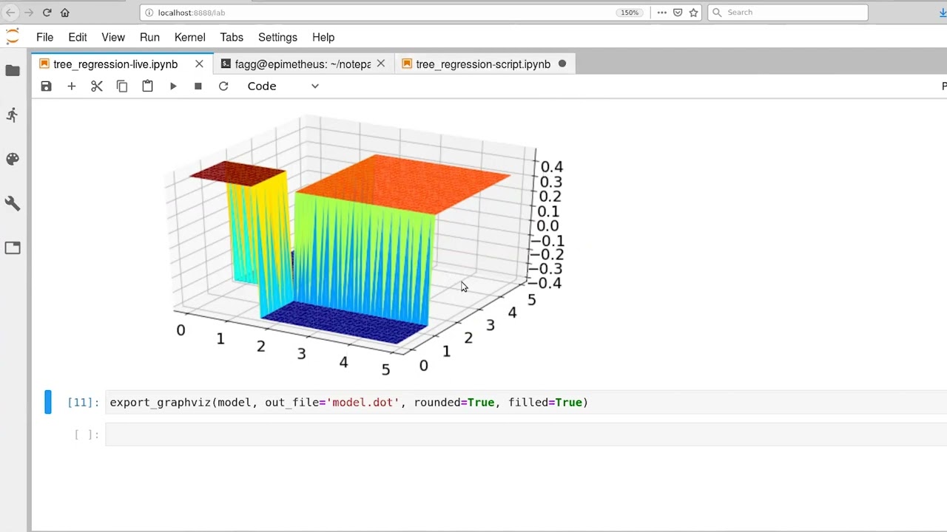947x532 pixels.
Task: Click the 150% zoom level indicator
Action: (x=630, y=13)
